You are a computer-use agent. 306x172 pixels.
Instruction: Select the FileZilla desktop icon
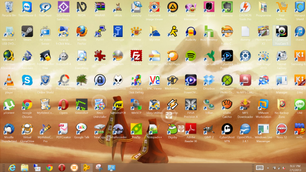click(x=136, y=56)
